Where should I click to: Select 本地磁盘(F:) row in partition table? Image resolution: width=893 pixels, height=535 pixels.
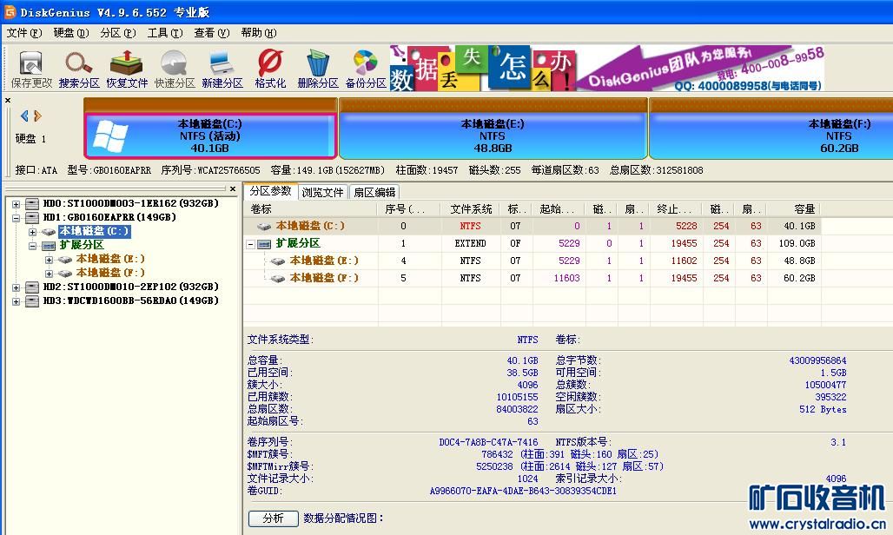pyautogui.click(x=323, y=278)
